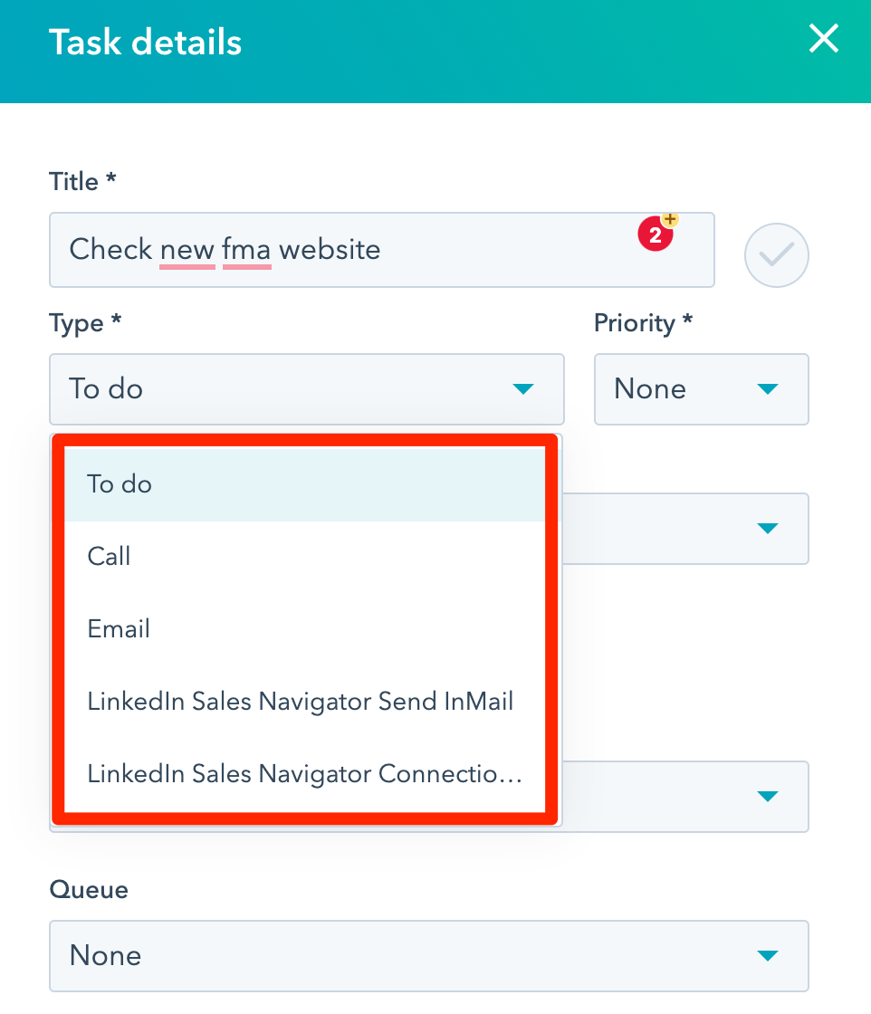Click the "Type *" field label
Viewport: 871px width, 1014px height.
[84, 324]
